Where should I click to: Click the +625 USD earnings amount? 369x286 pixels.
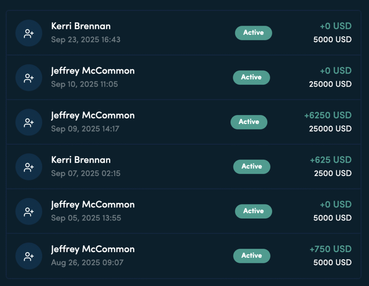pos(330,160)
